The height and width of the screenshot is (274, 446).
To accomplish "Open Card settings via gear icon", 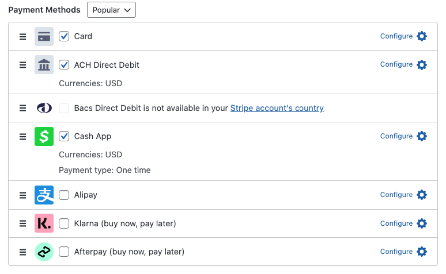I will [422, 36].
